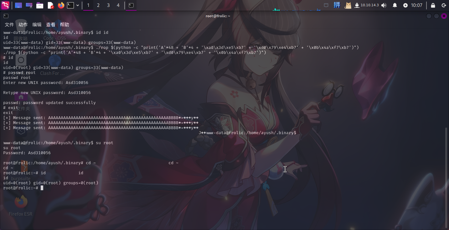Click 'passwd: password updated successfully' line
Image resolution: width=449 pixels, height=230 pixels.
point(49,103)
